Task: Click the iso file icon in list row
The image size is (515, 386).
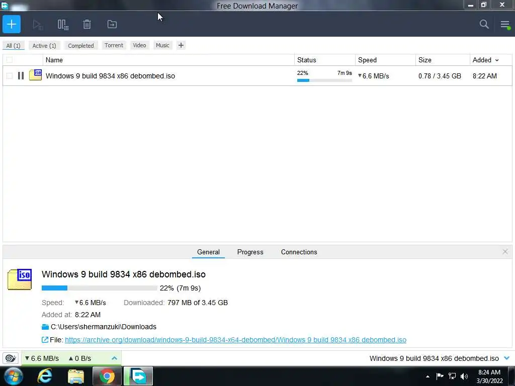Action: click(x=36, y=75)
